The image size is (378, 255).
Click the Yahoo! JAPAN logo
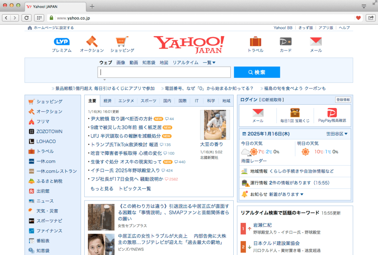[189, 45]
